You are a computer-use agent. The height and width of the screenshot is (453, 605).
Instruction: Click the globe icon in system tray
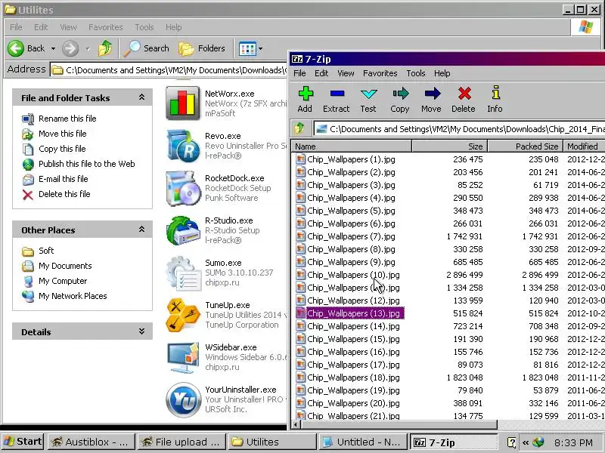tap(538, 442)
